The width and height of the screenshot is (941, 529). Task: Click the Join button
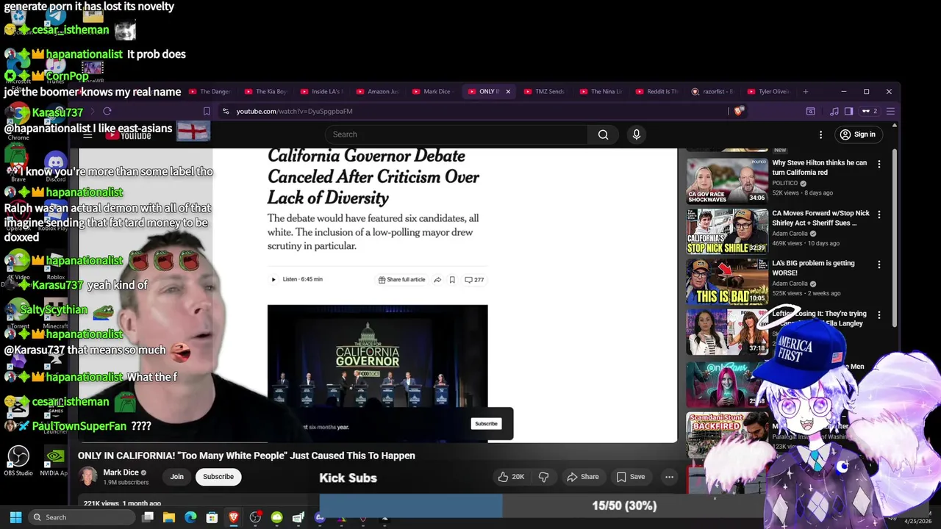(177, 477)
